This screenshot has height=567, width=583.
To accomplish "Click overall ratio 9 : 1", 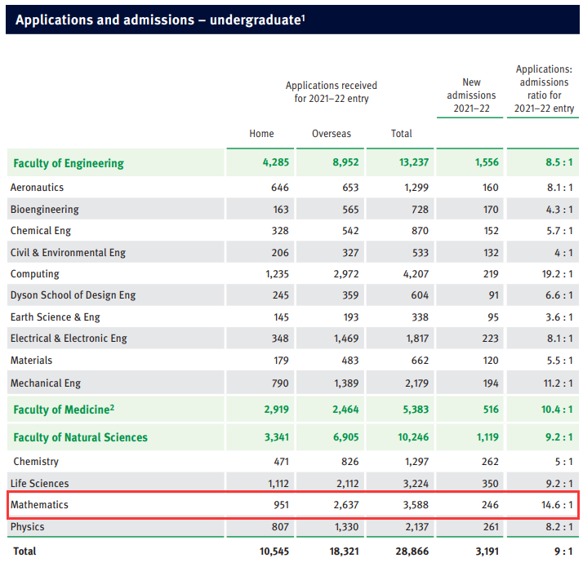I will 563,551.
